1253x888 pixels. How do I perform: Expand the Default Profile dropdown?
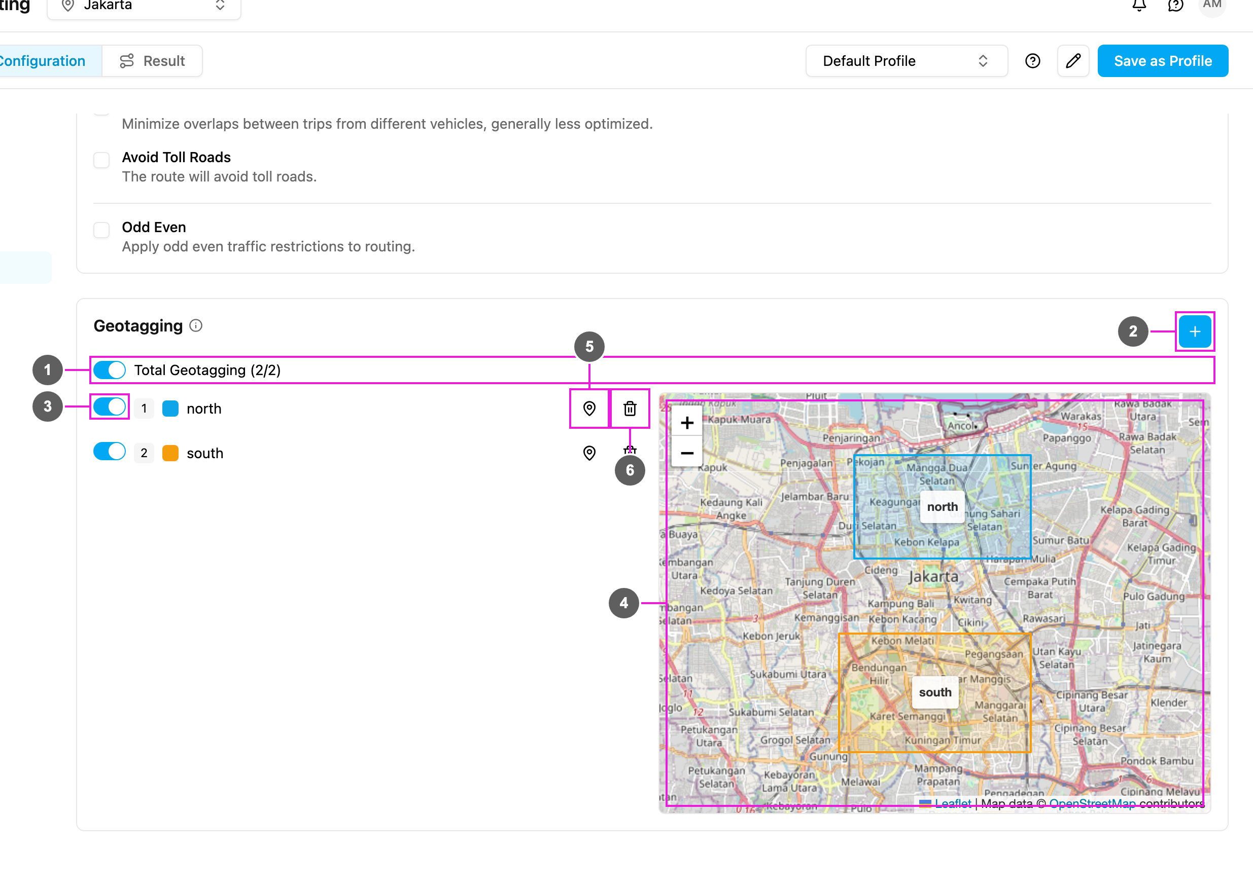pos(906,61)
